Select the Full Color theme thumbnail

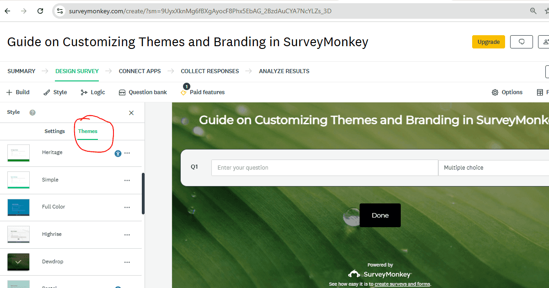[x=19, y=207]
